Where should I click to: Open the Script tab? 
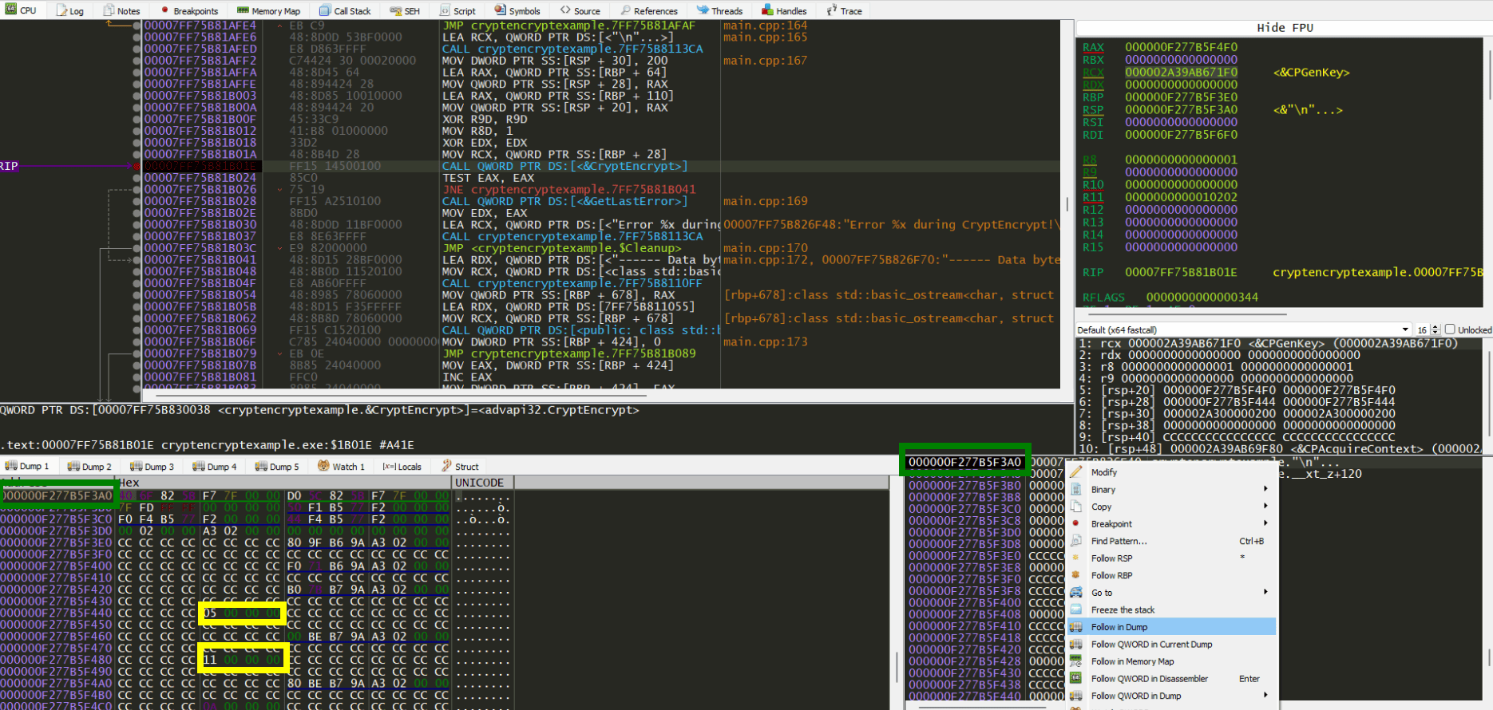457,10
